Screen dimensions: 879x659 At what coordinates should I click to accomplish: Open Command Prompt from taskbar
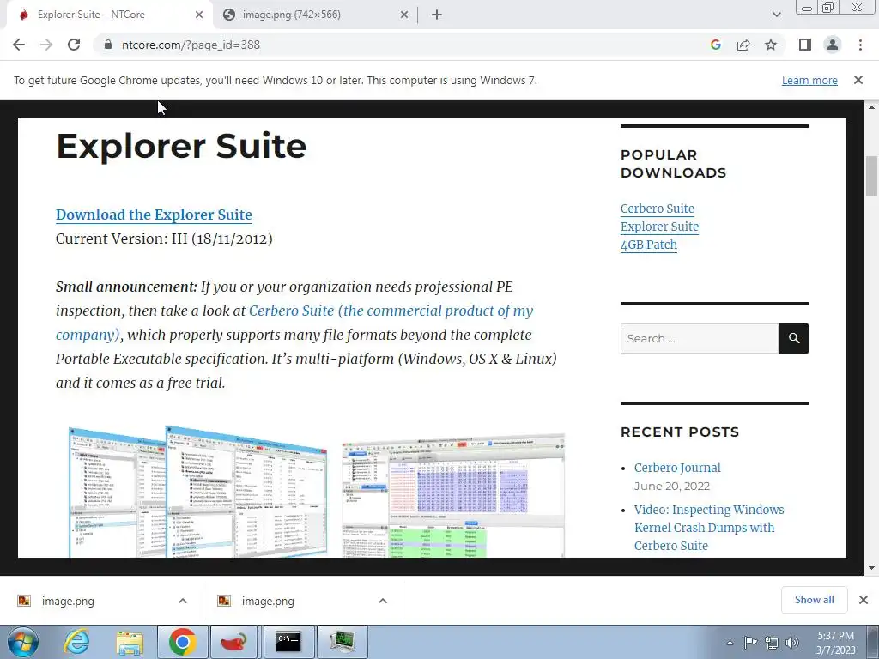pos(288,642)
